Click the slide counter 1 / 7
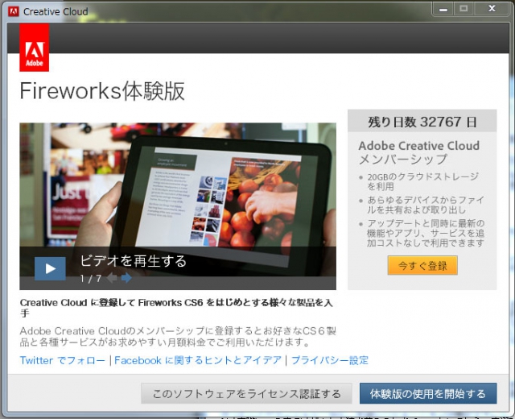 pos(91,279)
